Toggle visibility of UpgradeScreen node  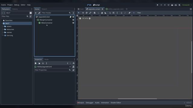click(x=73, y=17)
